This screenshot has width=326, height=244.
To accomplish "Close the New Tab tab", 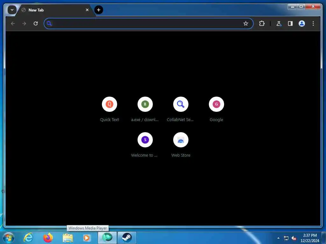I will pyautogui.click(x=87, y=10).
